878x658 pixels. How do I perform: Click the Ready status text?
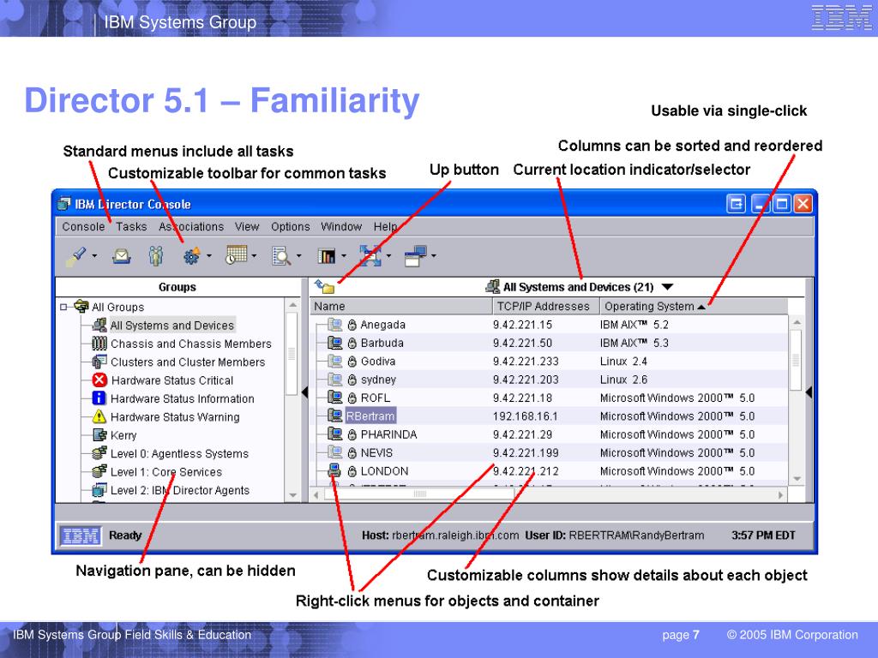tap(125, 535)
